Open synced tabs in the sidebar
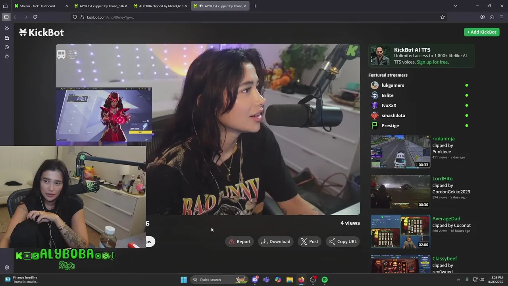The height and width of the screenshot is (286, 508). (x=7, y=38)
